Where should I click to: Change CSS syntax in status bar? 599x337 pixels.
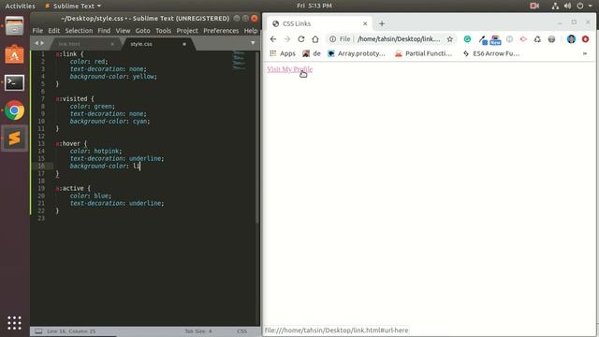[x=241, y=331]
